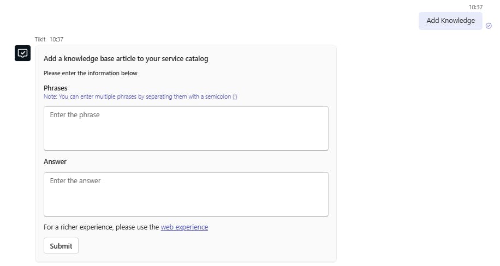Click blank card area right of Submit
The image size is (500, 266).
pyautogui.click(x=207, y=246)
